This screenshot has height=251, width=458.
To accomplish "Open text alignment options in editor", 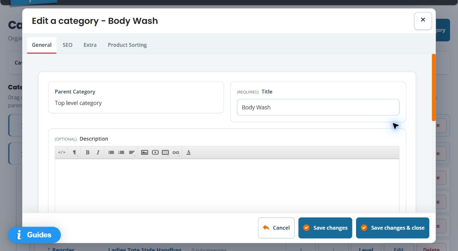I will 132,152.
